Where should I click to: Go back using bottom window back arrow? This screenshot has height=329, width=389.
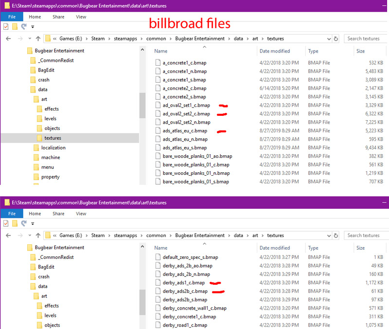coord(8,236)
